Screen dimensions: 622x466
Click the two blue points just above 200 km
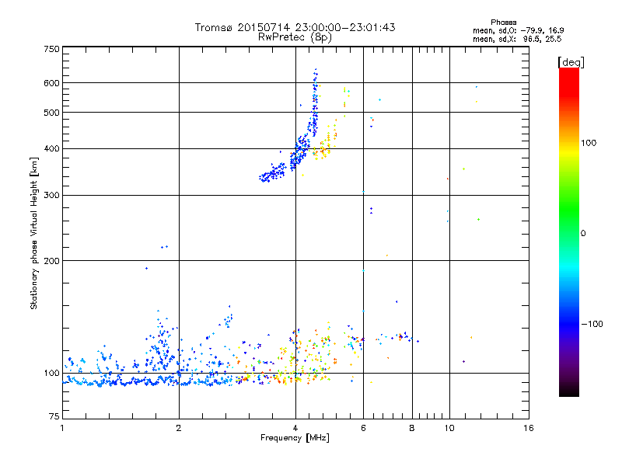coord(164,247)
